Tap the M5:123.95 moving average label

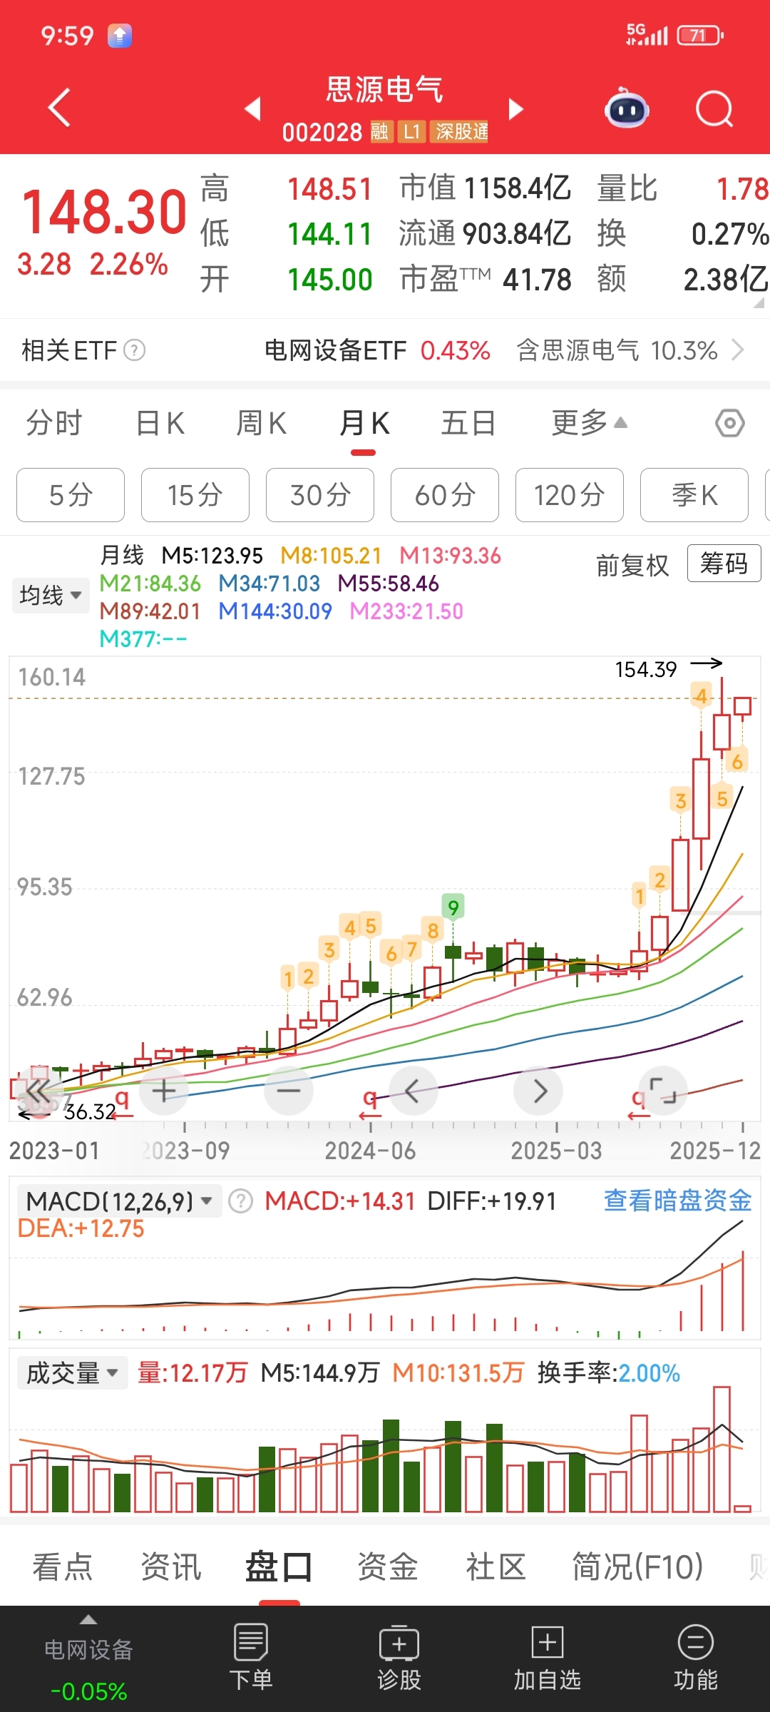(212, 556)
